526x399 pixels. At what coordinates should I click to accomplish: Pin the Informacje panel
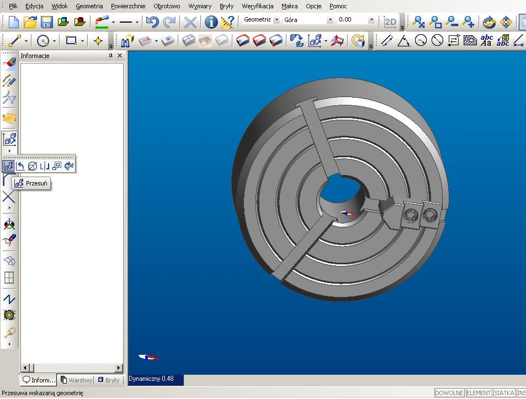coord(110,56)
